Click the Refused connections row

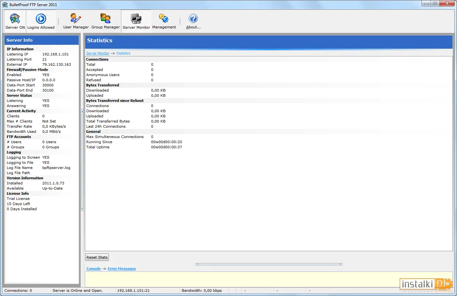click(269, 80)
